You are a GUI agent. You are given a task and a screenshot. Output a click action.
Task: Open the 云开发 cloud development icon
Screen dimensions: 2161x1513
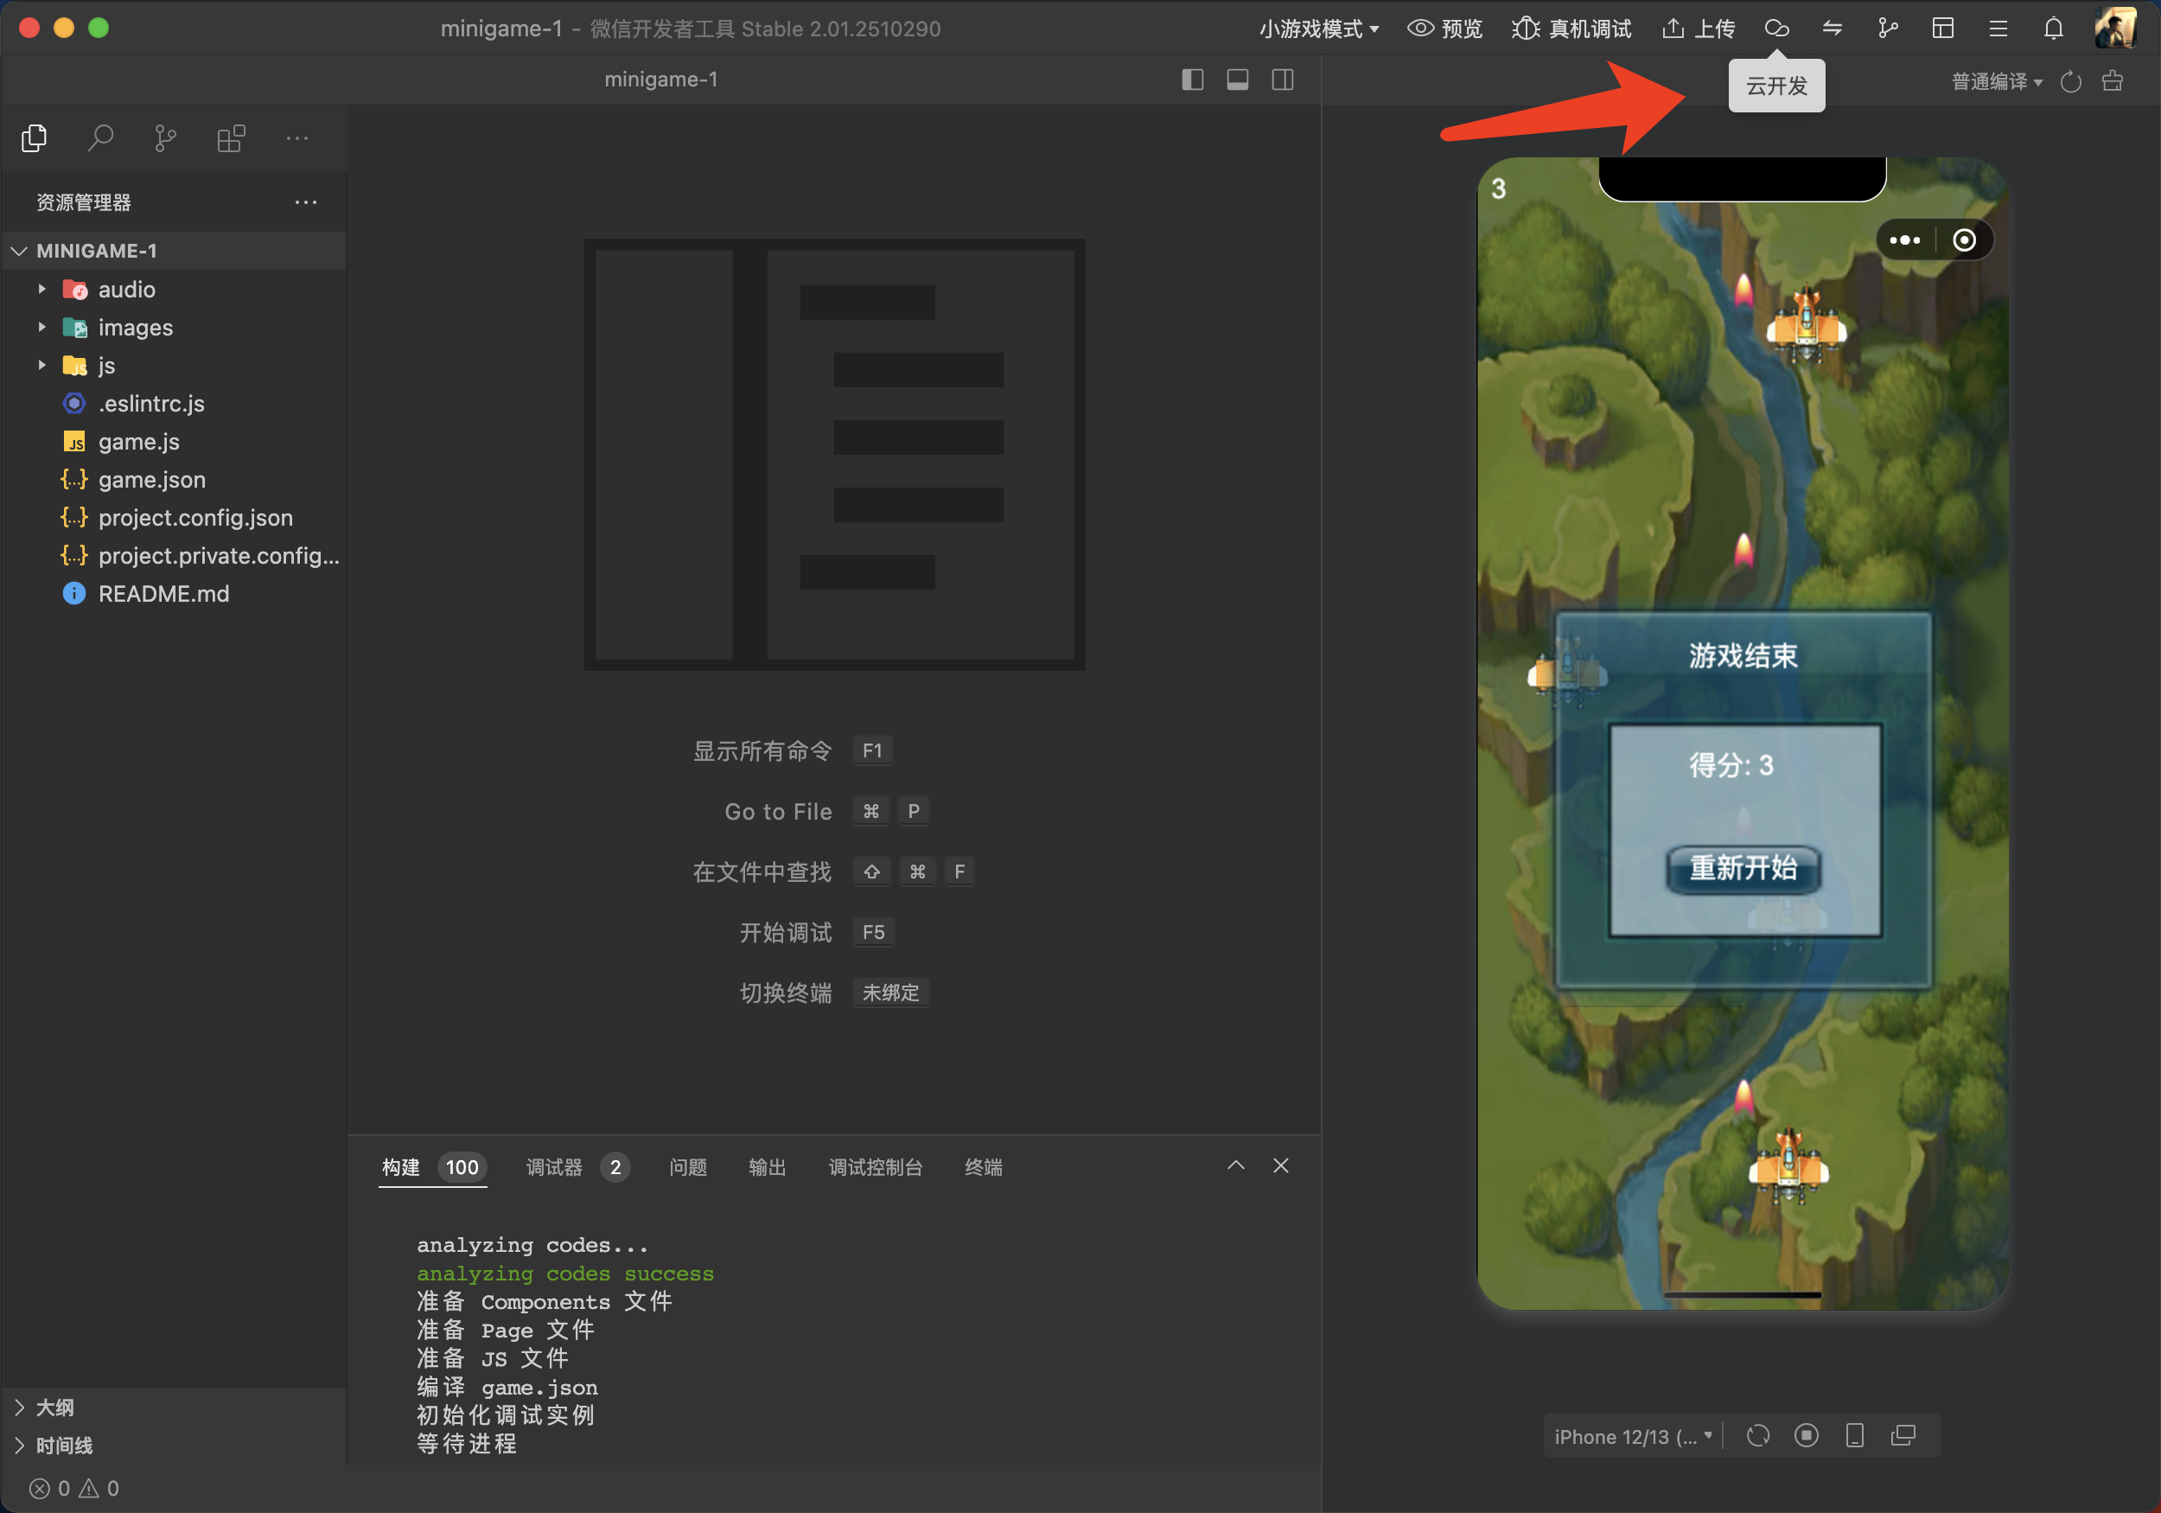point(1777,29)
